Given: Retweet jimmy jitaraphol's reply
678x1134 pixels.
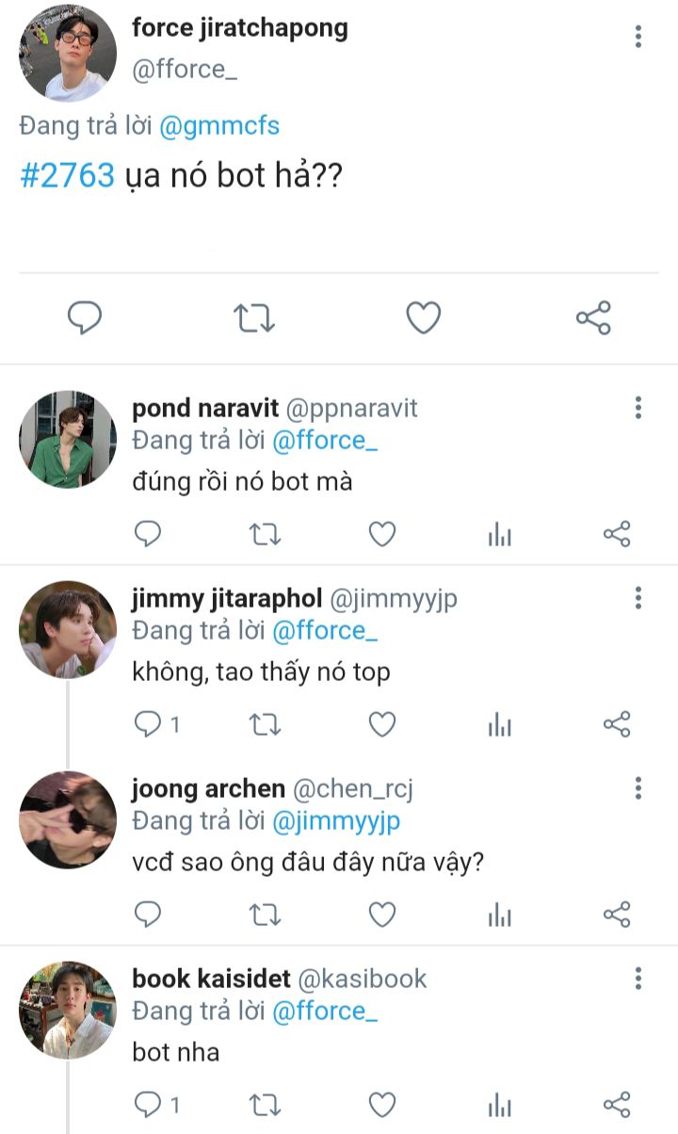Looking at the screenshot, I should pos(265,724).
